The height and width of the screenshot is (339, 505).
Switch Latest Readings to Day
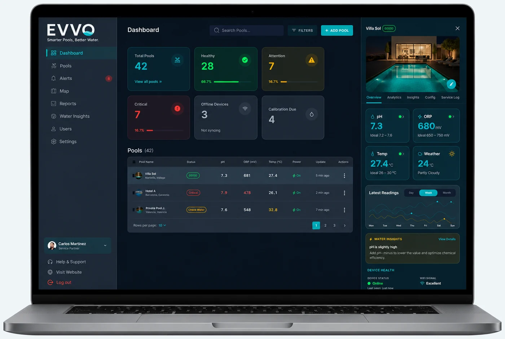point(411,193)
